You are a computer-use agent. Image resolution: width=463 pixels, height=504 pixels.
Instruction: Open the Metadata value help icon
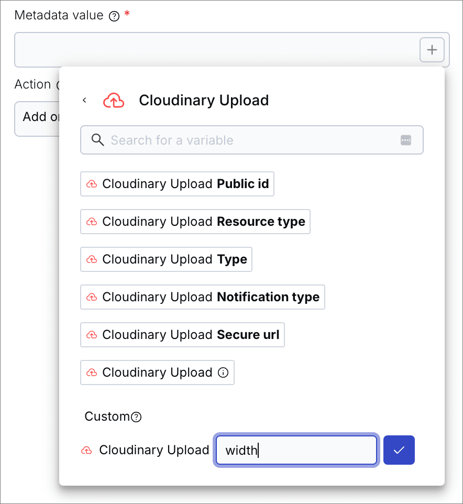[x=114, y=16]
